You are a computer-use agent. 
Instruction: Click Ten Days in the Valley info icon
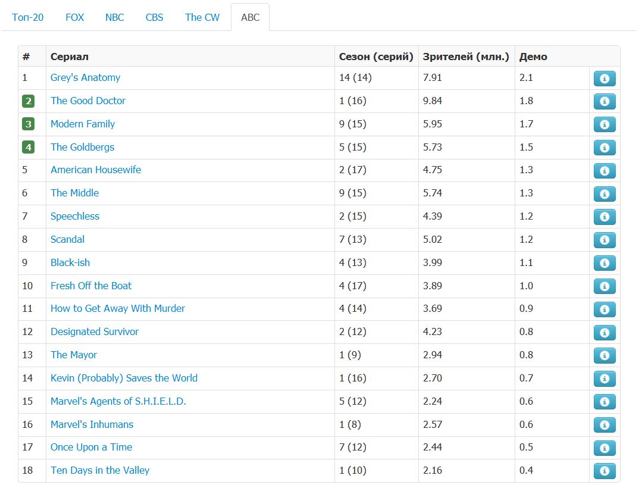(605, 471)
